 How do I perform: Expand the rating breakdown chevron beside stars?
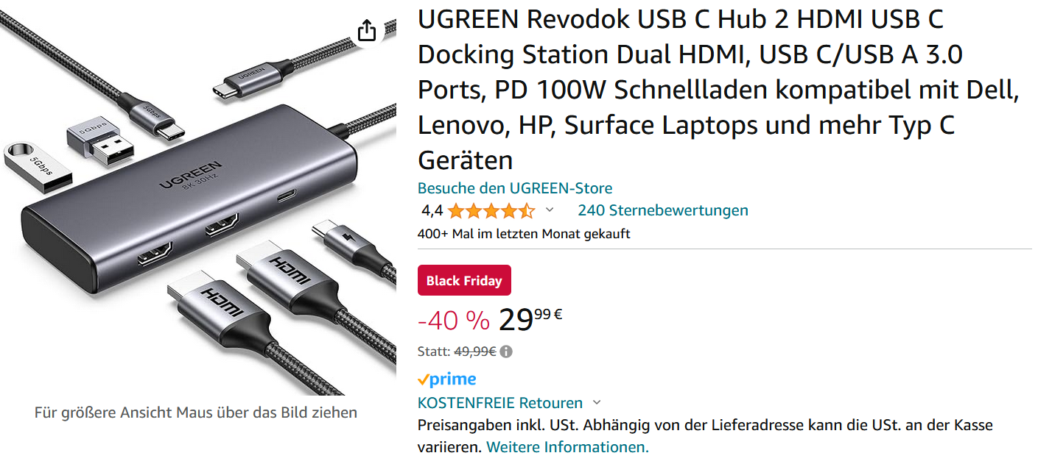point(549,210)
